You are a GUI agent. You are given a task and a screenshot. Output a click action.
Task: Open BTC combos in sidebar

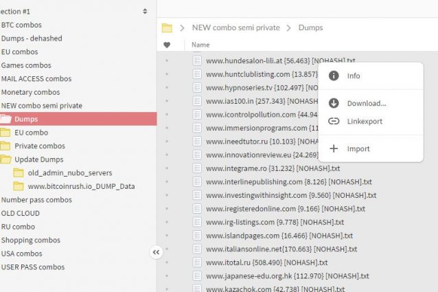(x=21, y=25)
